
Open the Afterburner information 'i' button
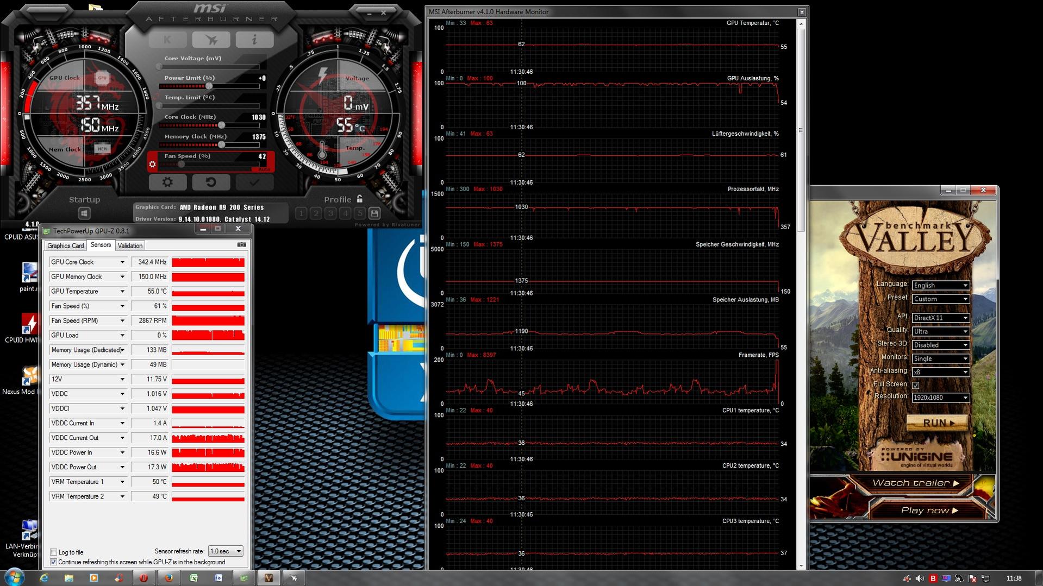click(x=254, y=39)
